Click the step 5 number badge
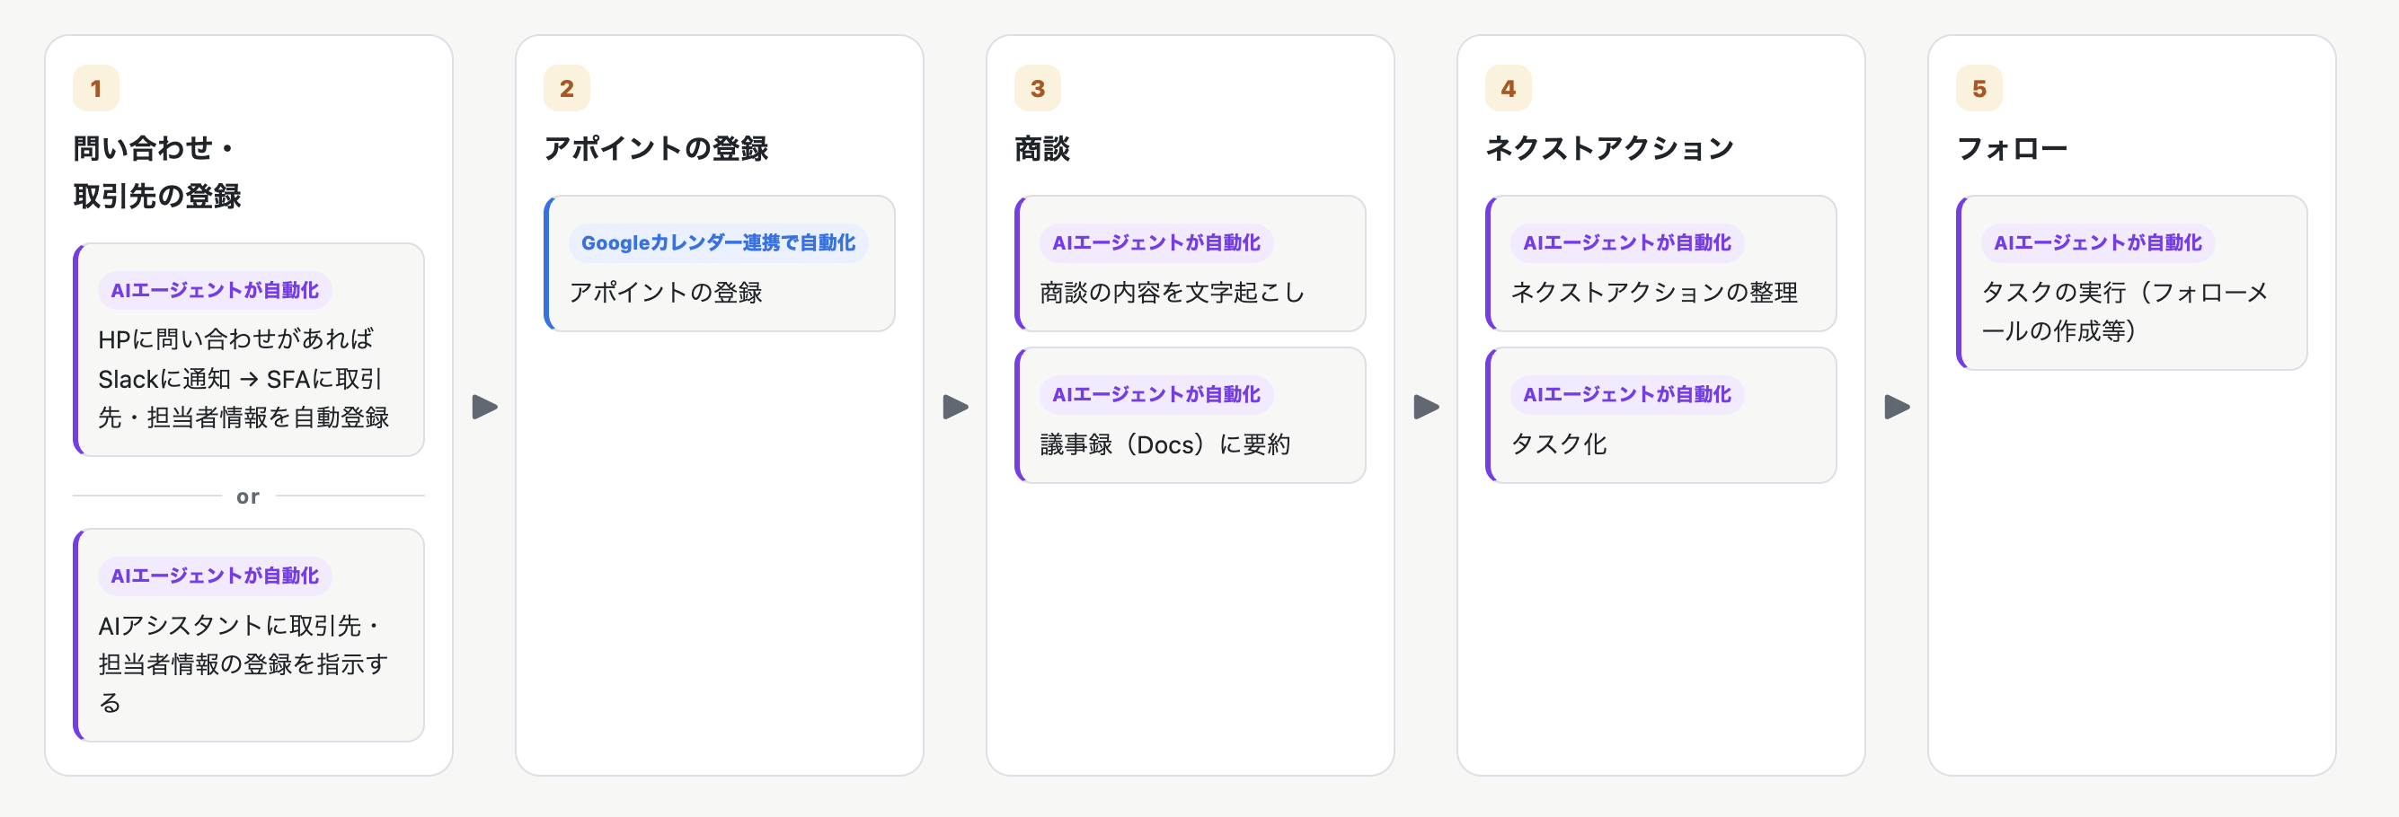The height and width of the screenshot is (817, 2399). pyautogui.click(x=1979, y=88)
